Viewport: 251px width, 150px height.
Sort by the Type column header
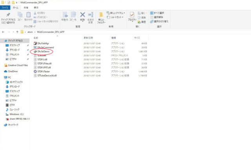tap(113, 38)
